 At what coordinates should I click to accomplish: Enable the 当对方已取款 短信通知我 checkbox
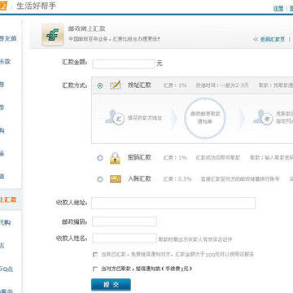point(95,269)
